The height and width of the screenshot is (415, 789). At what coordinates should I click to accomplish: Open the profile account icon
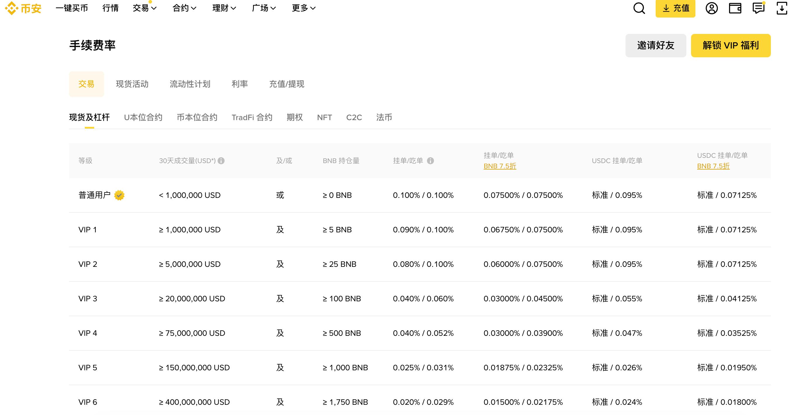[x=712, y=8]
